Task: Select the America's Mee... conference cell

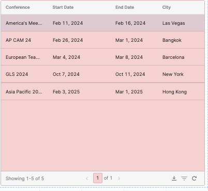Action: point(24,23)
